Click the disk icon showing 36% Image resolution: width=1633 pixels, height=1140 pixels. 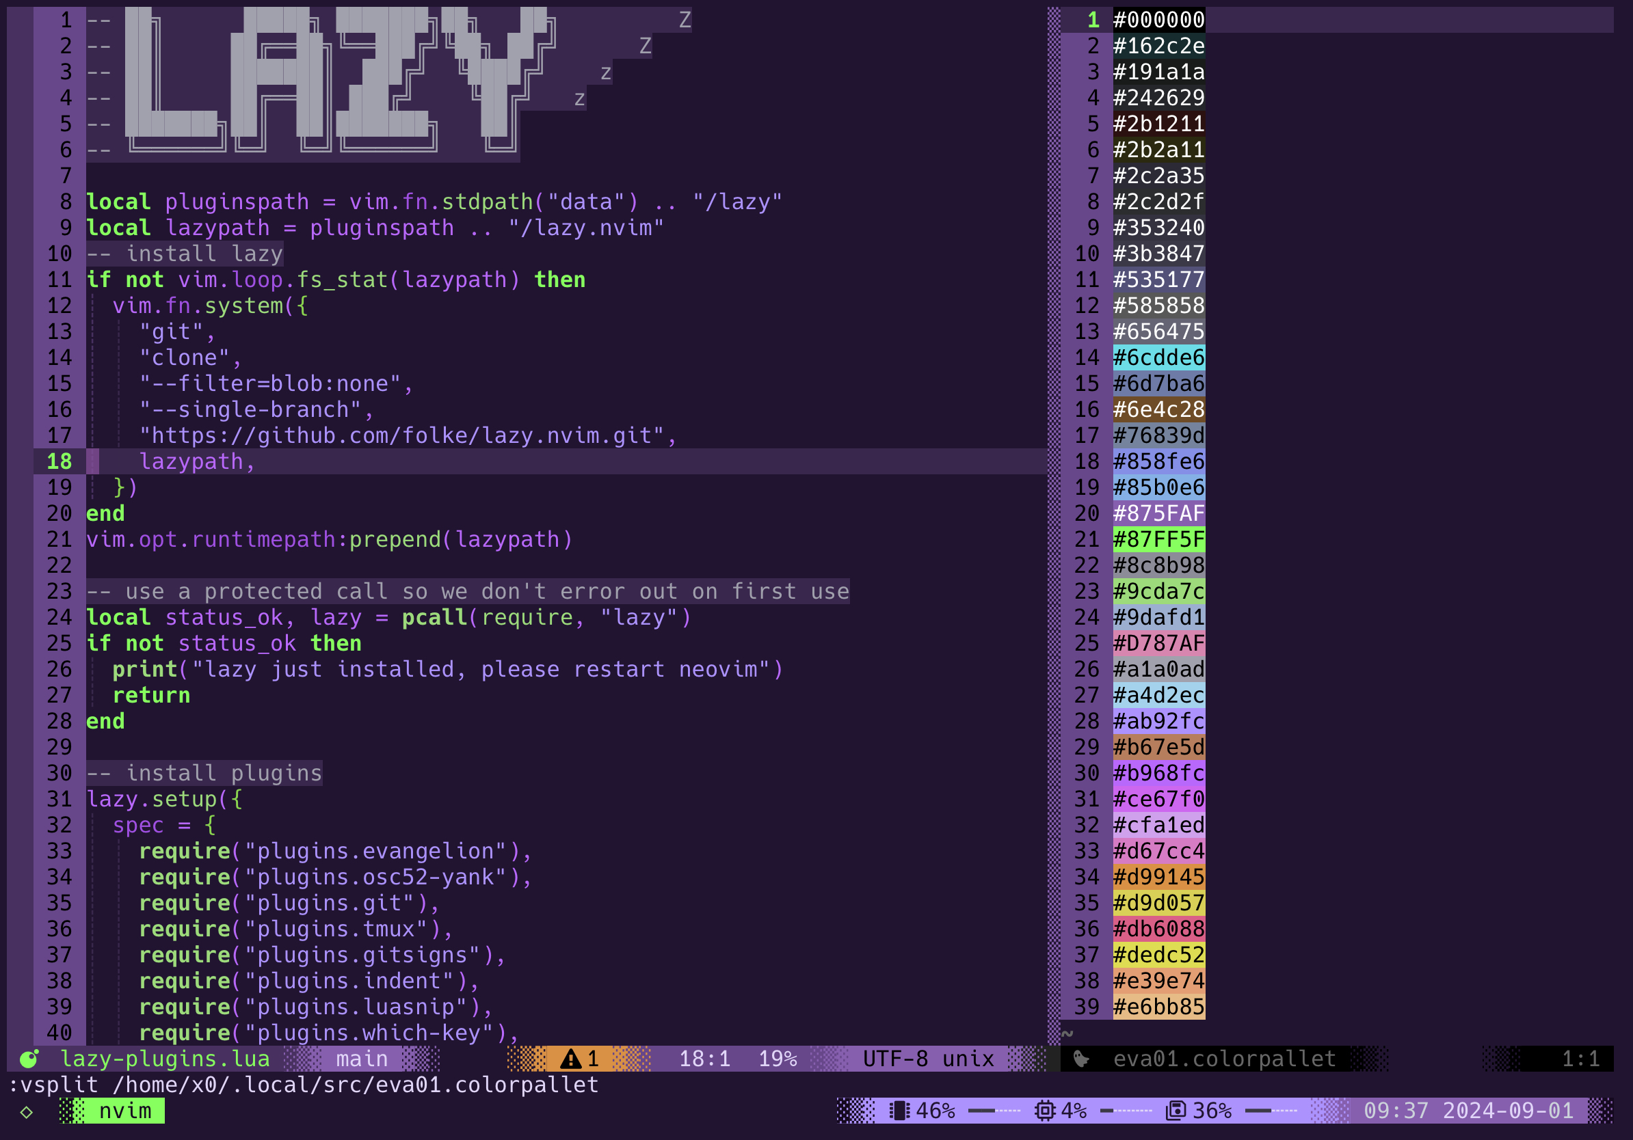(1176, 1111)
